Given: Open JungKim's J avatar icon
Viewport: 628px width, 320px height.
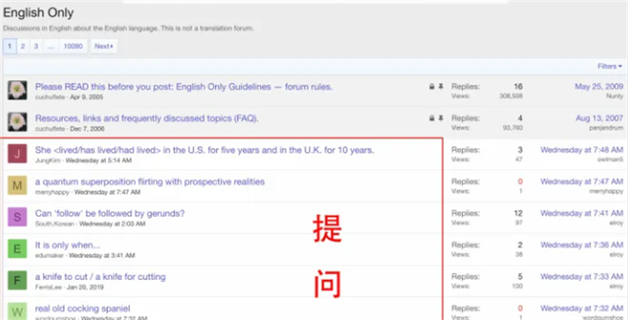Looking at the screenshot, I should (18, 154).
